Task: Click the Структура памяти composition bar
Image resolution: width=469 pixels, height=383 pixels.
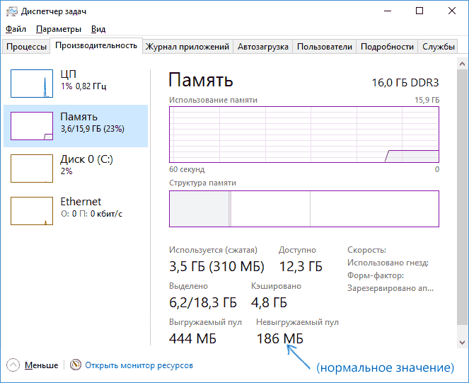Action: pyautogui.click(x=304, y=209)
